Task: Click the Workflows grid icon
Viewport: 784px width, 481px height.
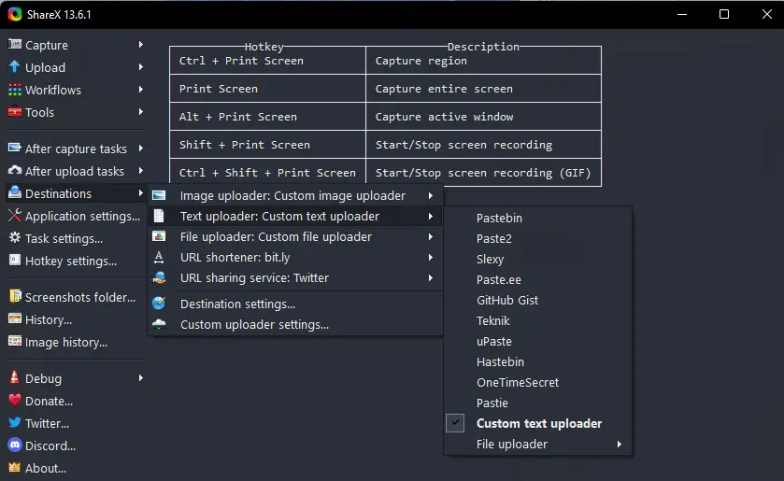Action: [x=15, y=90]
